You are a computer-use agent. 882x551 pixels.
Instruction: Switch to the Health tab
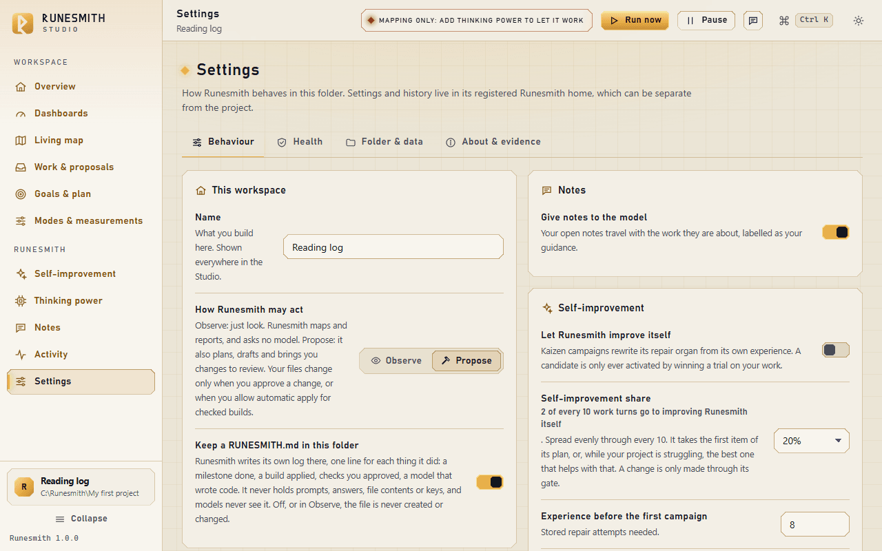[x=300, y=142]
